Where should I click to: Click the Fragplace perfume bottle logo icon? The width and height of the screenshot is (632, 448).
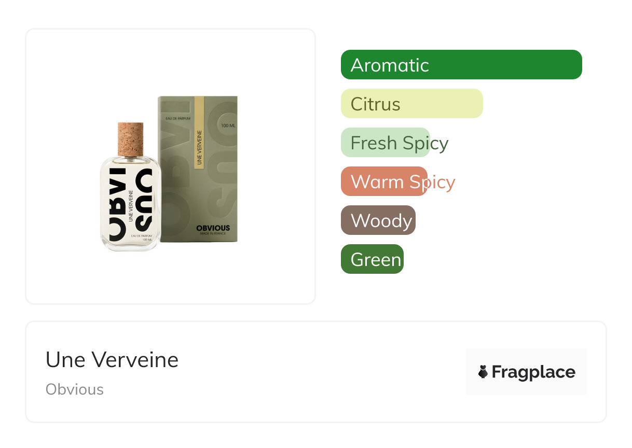(x=483, y=372)
